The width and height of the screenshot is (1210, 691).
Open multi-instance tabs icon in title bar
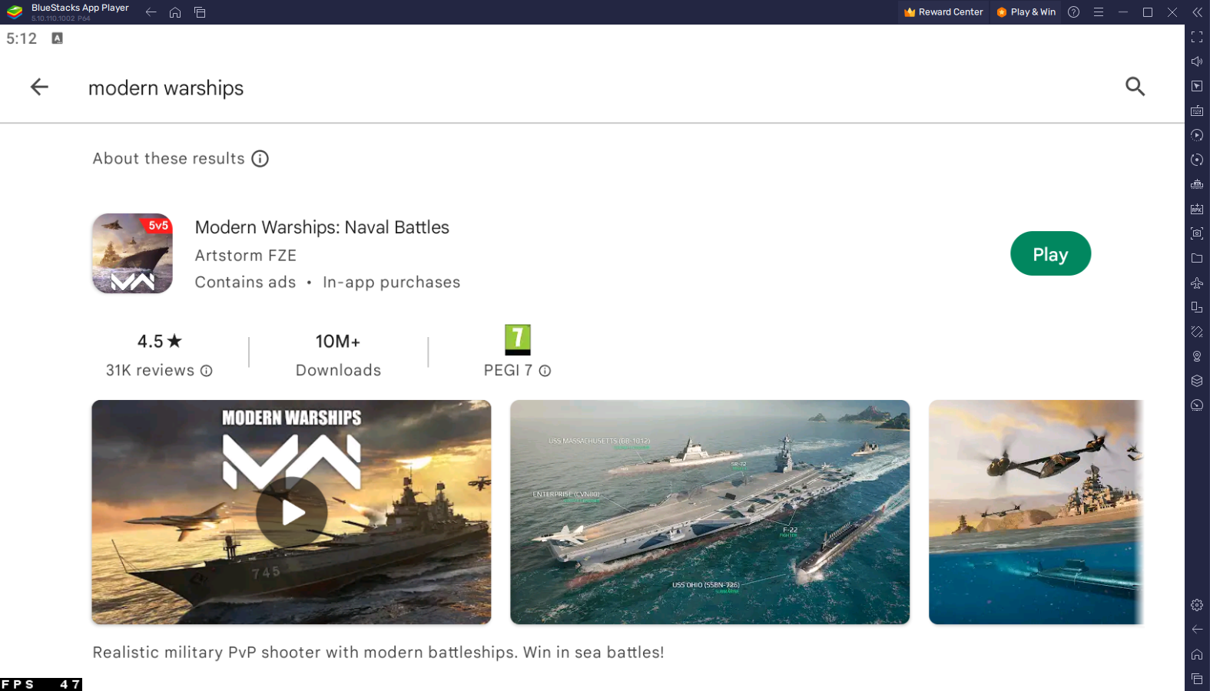click(x=200, y=12)
